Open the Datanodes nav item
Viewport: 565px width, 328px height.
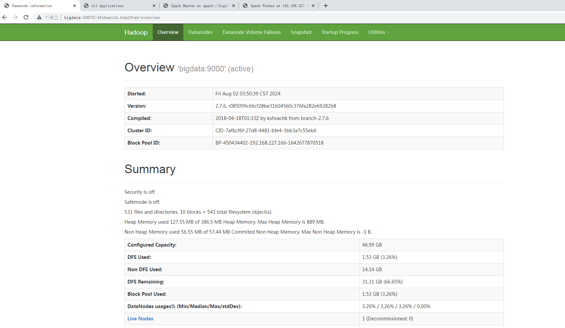pyautogui.click(x=200, y=32)
